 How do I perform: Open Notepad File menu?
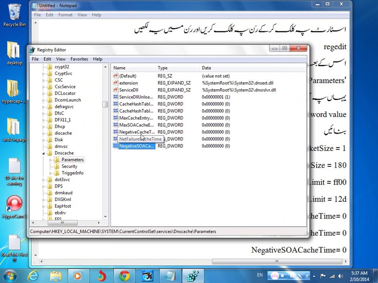[37, 15]
